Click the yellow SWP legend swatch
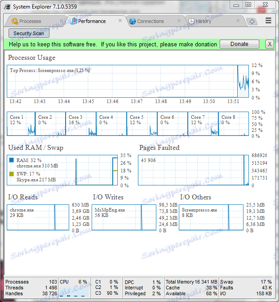This screenshot has width=279, height=302. click(12, 174)
